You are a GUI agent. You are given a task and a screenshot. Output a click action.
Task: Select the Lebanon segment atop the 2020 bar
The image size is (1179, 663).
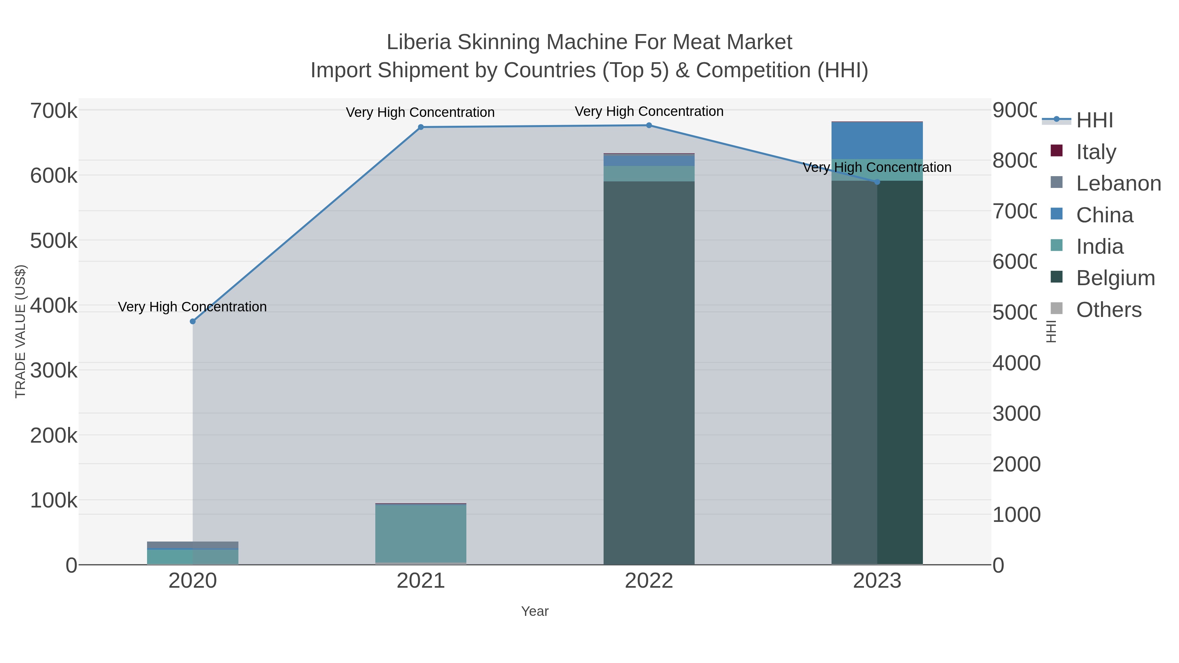tap(193, 544)
